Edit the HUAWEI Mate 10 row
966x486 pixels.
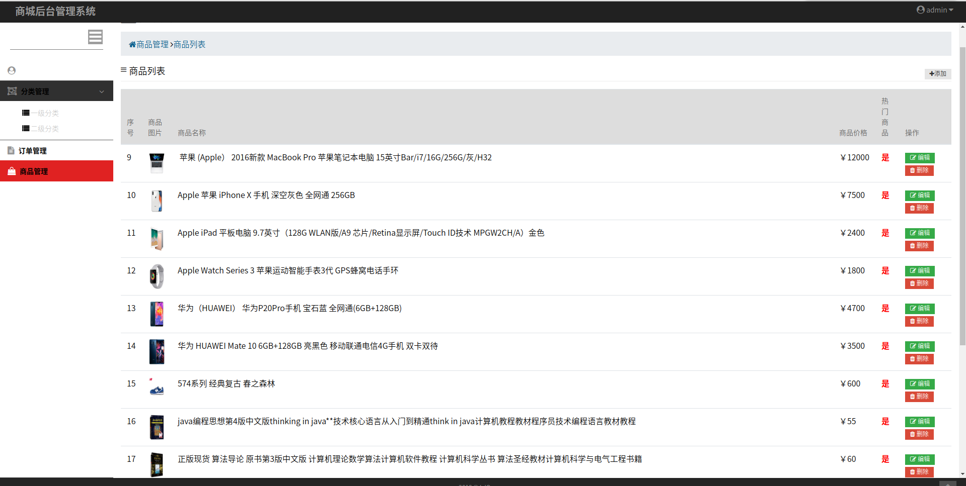pyautogui.click(x=920, y=346)
